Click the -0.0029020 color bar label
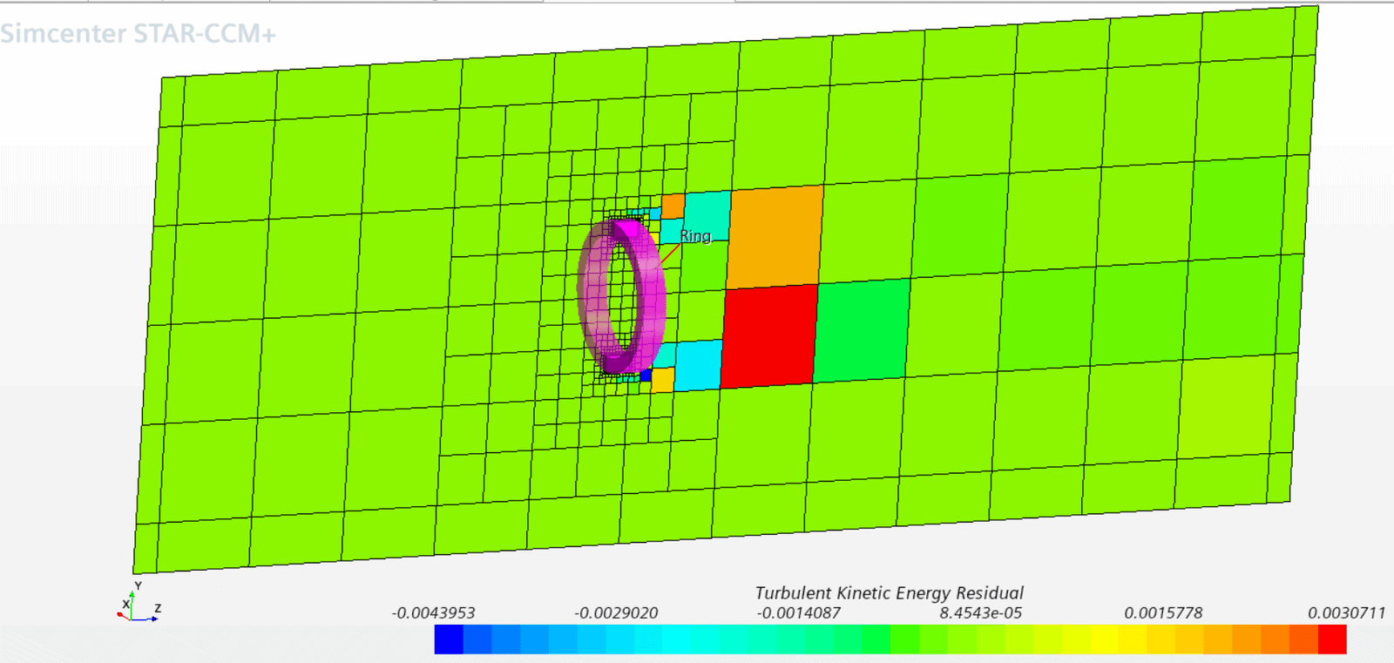The width and height of the screenshot is (1394, 663). click(x=616, y=612)
